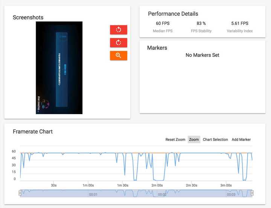The height and width of the screenshot is (208, 271).
Task: Click the 3m 00s label on the time axis
Action: pyautogui.click(x=226, y=185)
